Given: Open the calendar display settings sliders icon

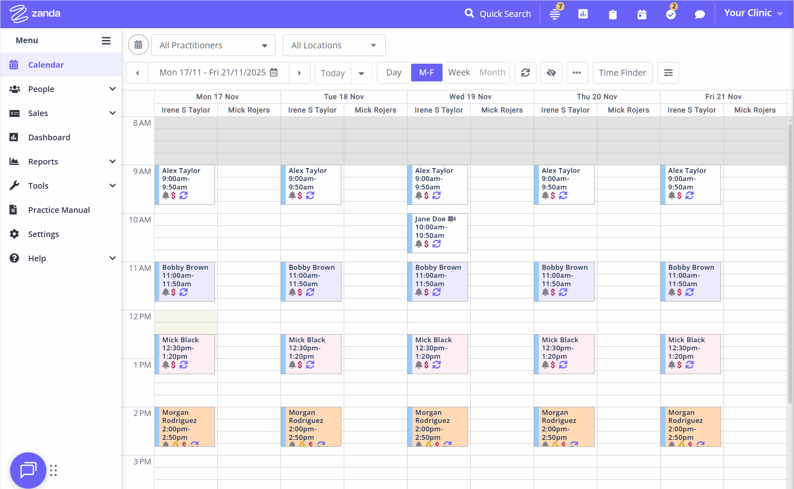Looking at the screenshot, I should [x=668, y=73].
